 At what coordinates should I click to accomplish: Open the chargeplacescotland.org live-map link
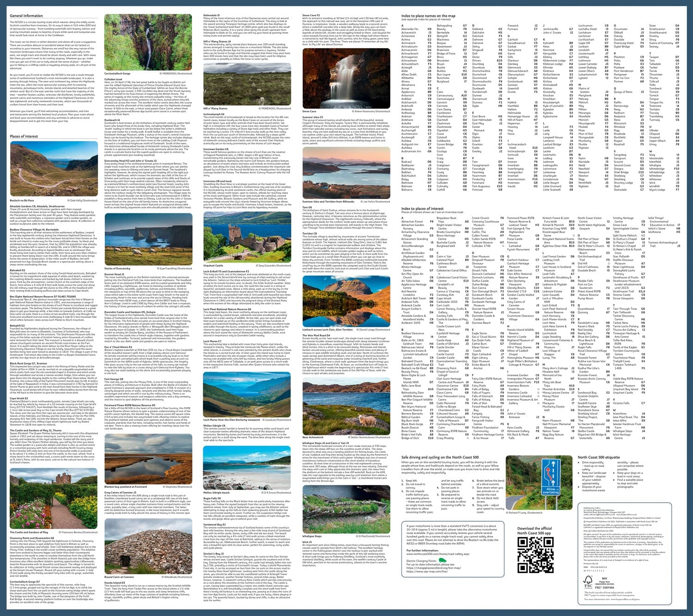point(433,568)
